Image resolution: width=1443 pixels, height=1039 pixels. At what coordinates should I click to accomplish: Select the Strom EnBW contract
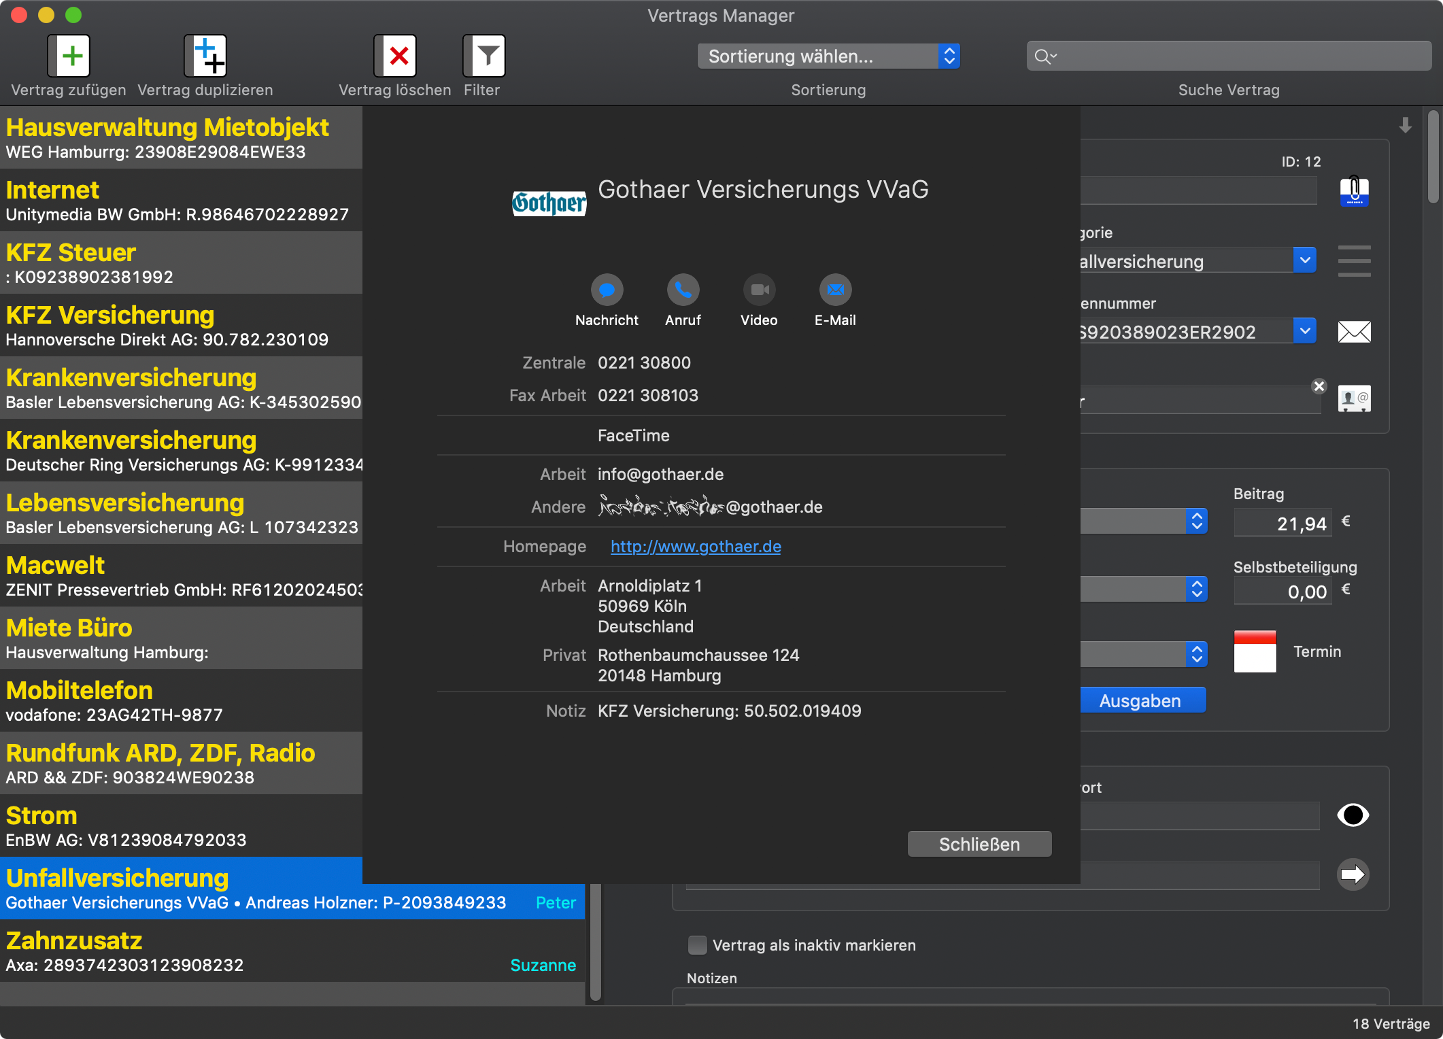click(x=181, y=826)
